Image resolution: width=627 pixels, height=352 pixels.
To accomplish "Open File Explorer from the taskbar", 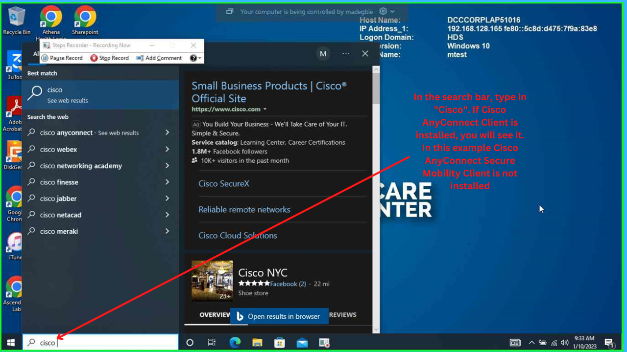I will point(257,343).
